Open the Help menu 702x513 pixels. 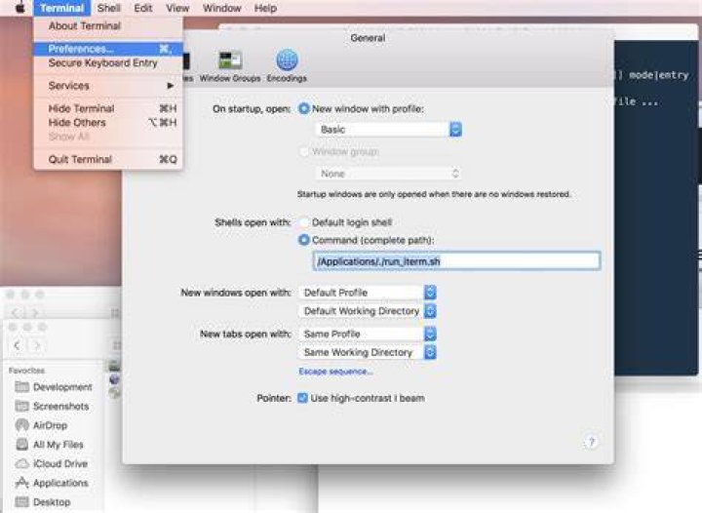(x=265, y=8)
